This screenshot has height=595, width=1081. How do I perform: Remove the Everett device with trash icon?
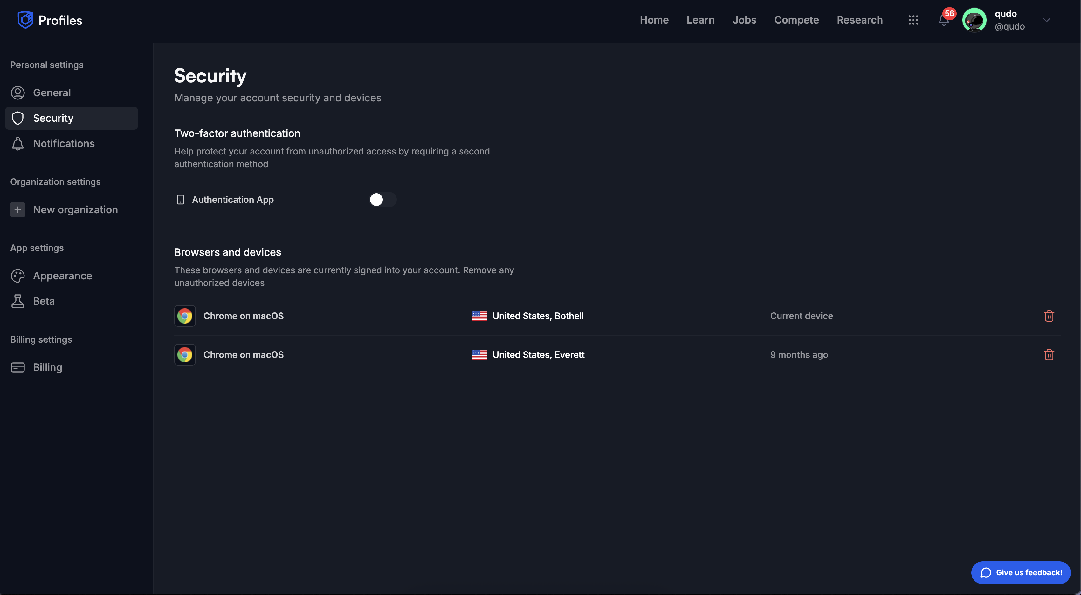[1049, 355]
